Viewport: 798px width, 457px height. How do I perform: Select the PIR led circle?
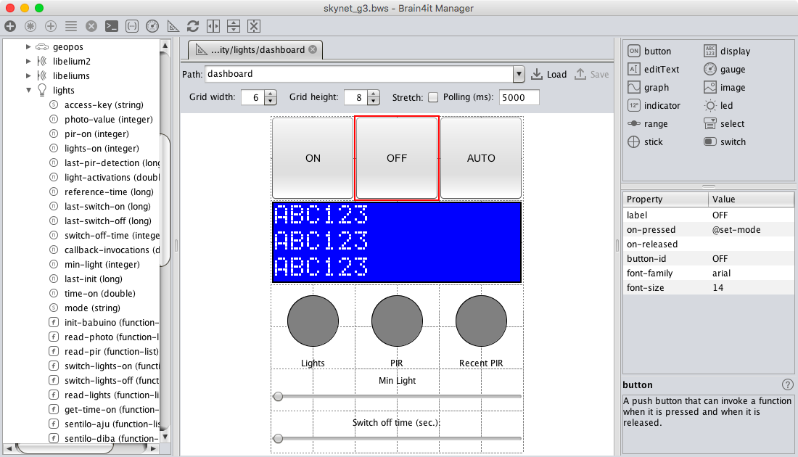[396, 321]
